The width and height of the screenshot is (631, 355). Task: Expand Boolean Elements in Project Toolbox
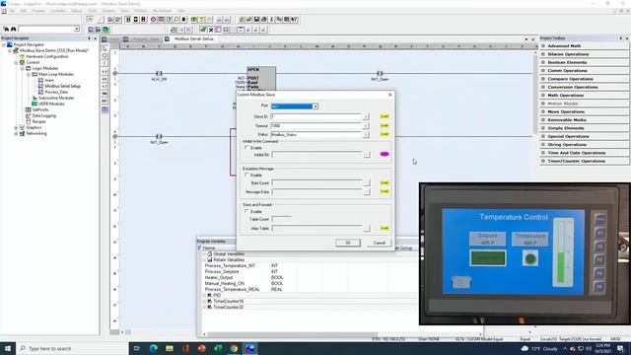pos(543,62)
